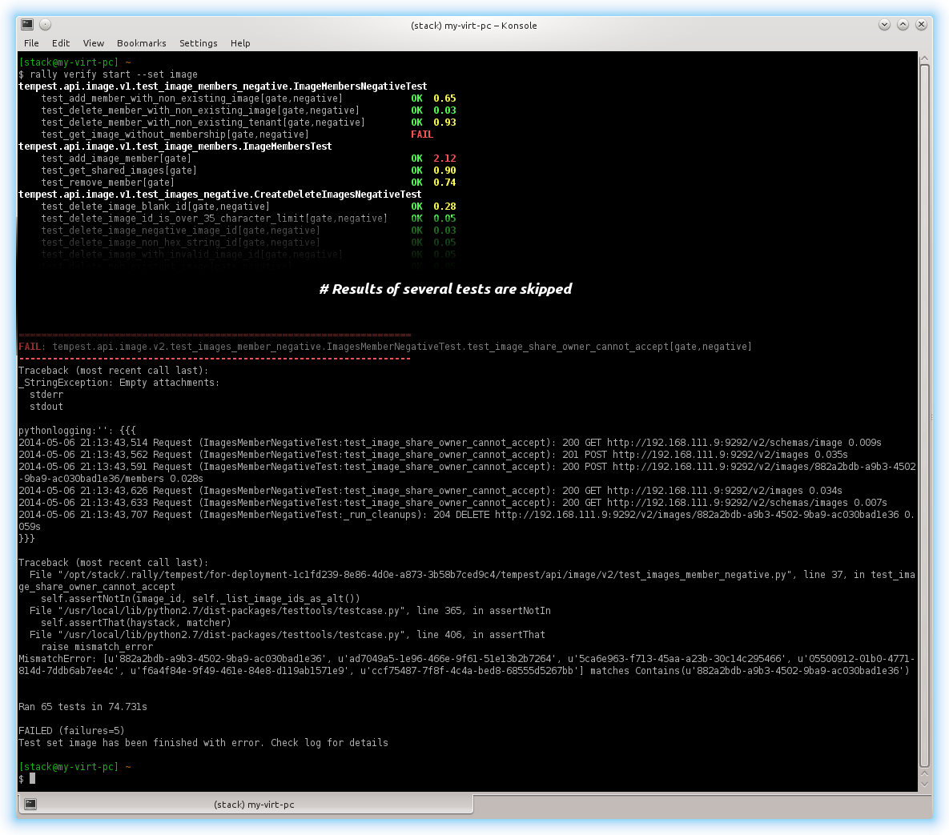Click 'ImageMembersNegativeTest' class heading line
This screenshot has width=949, height=835.
223,86
